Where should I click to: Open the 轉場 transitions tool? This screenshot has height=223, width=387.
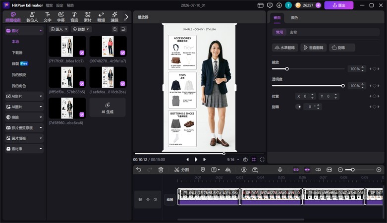[101, 17]
